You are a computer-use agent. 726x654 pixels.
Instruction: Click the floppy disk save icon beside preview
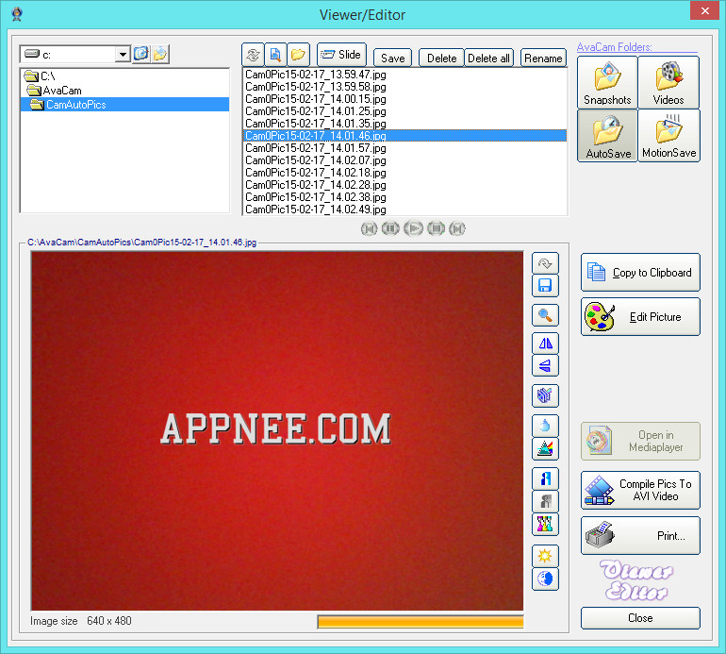[545, 286]
